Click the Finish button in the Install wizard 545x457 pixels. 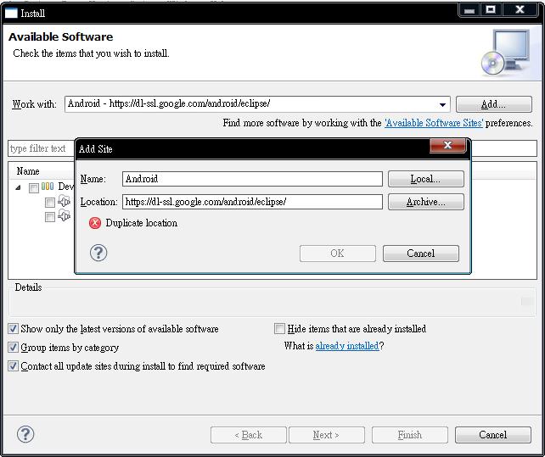point(410,435)
